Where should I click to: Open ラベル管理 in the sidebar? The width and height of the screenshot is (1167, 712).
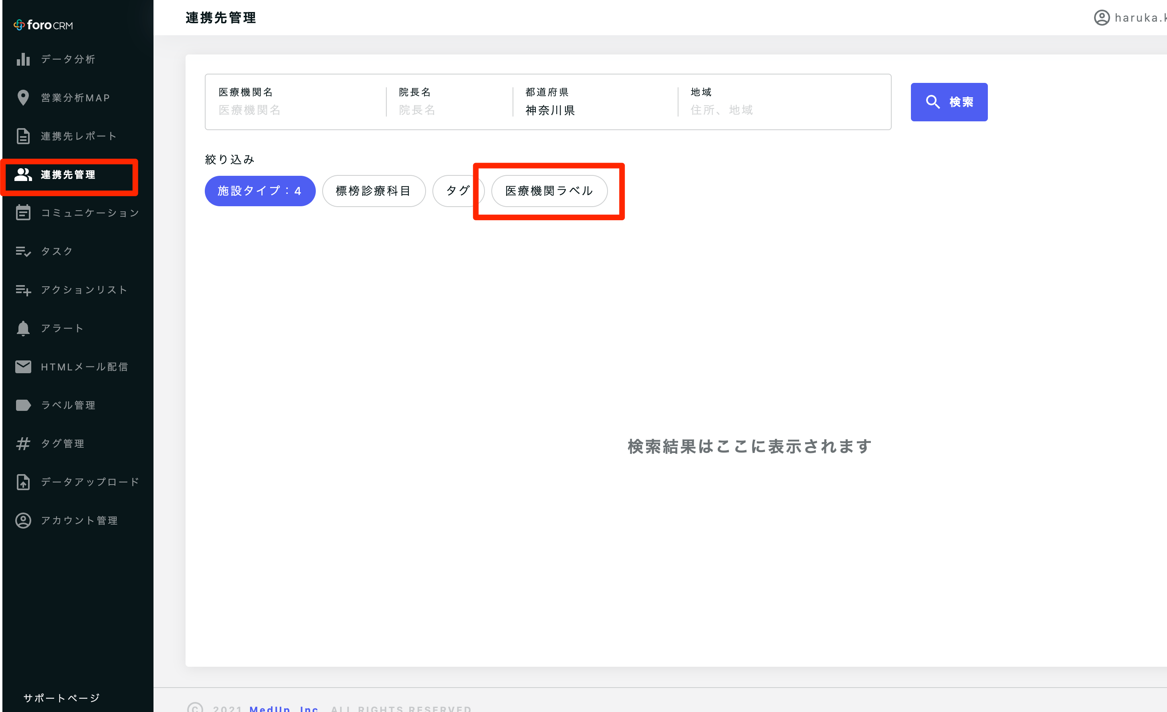pos(68,405)
